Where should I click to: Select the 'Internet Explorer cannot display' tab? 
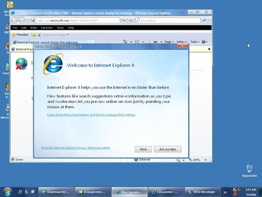[x=49, y=42]
